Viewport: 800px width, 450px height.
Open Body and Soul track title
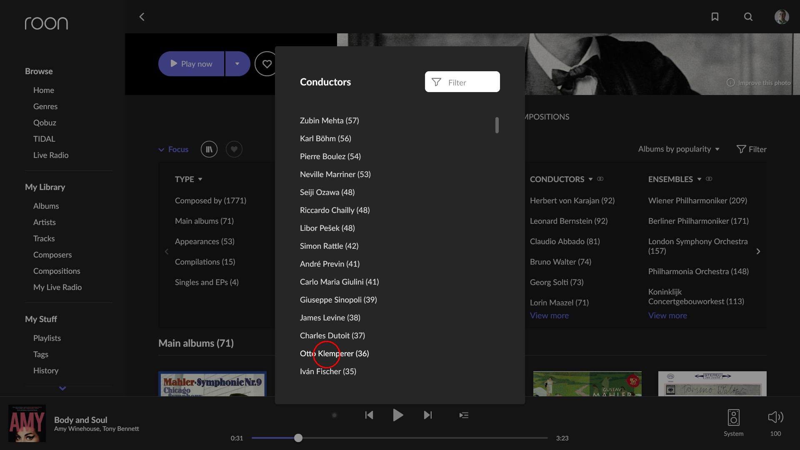pos(80,420)
